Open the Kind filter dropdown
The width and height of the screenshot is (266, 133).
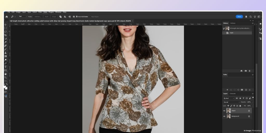229,98
